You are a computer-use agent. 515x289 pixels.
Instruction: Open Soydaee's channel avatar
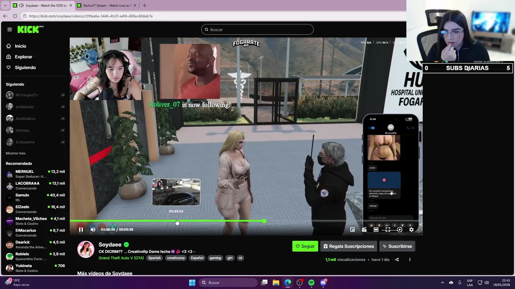86,249
